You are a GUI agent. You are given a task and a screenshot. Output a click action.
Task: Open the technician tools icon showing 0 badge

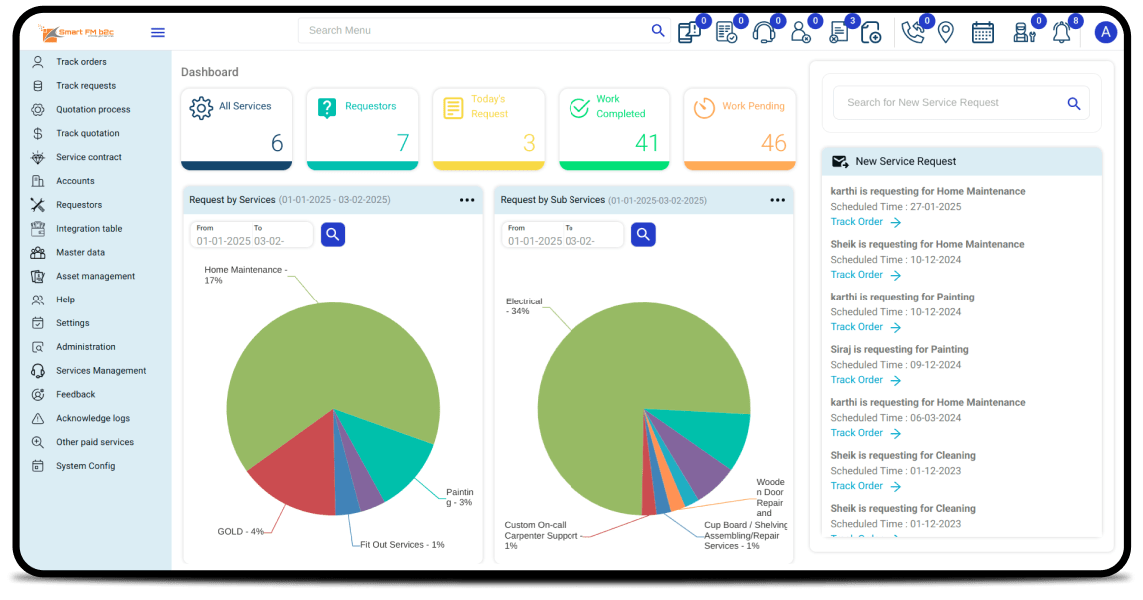[1023, 32]
